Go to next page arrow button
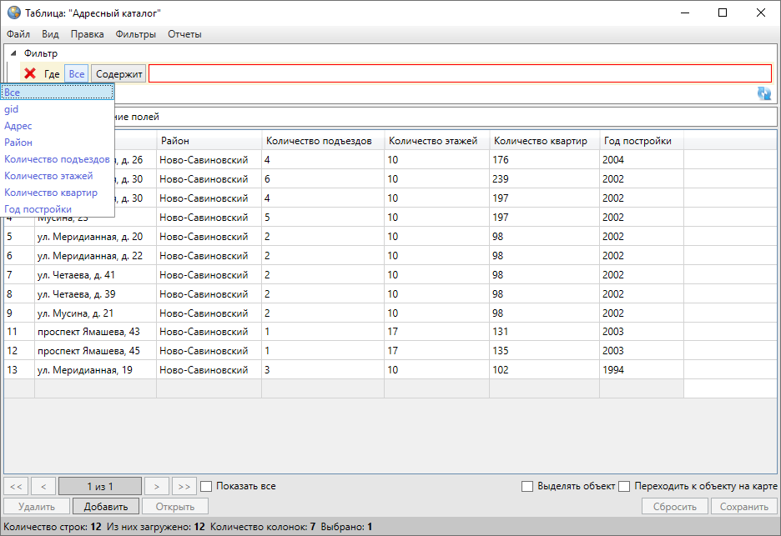The height and width of the screenshot is (536, 781). [156, 486]
